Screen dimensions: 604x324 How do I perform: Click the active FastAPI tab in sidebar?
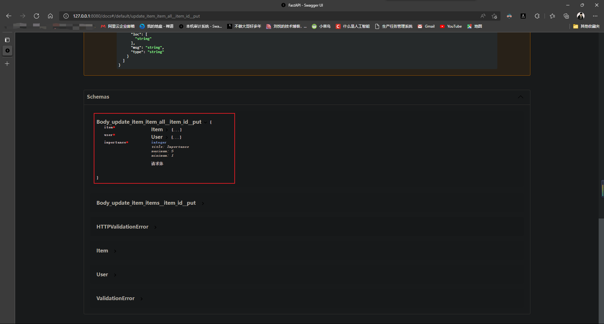point(7,51)
